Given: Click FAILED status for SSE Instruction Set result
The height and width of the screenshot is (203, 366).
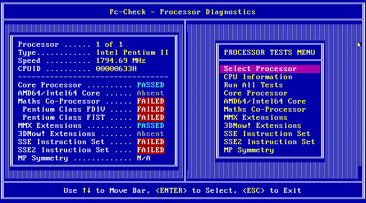Looking at the screenshot, I should 151,142.
